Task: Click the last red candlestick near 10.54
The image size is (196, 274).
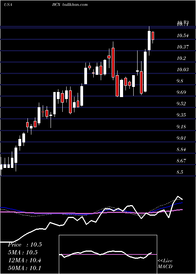Action: point(153,36)
